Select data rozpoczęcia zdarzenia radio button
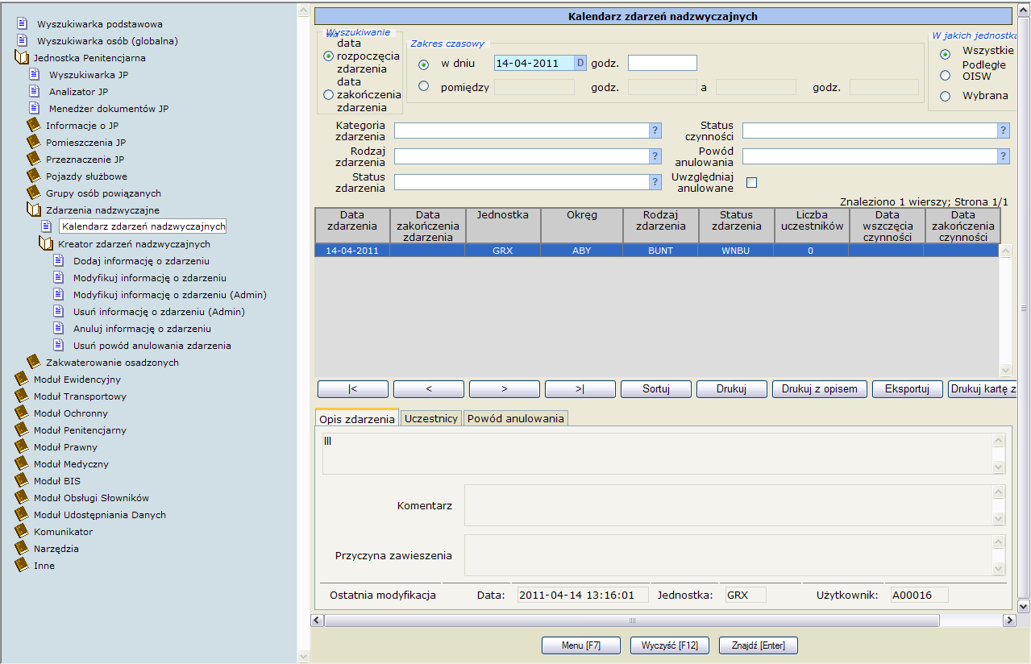Screen dimensions: 1031x664 tap(328, 56)
